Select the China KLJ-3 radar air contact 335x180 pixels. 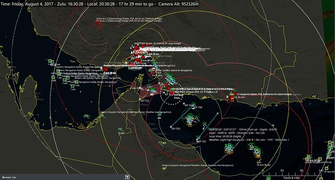[98, 25]
